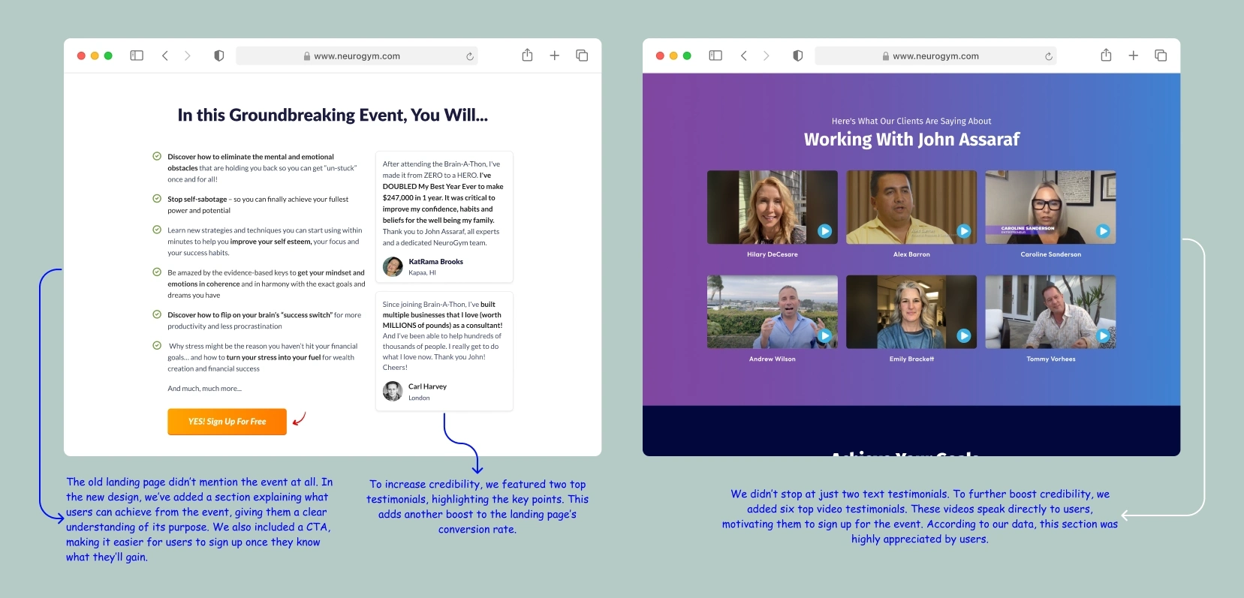Viewport: 1244px width, 598px height.
Task: Click heading Working With John Assaraf
Action: tap(911, 140)
